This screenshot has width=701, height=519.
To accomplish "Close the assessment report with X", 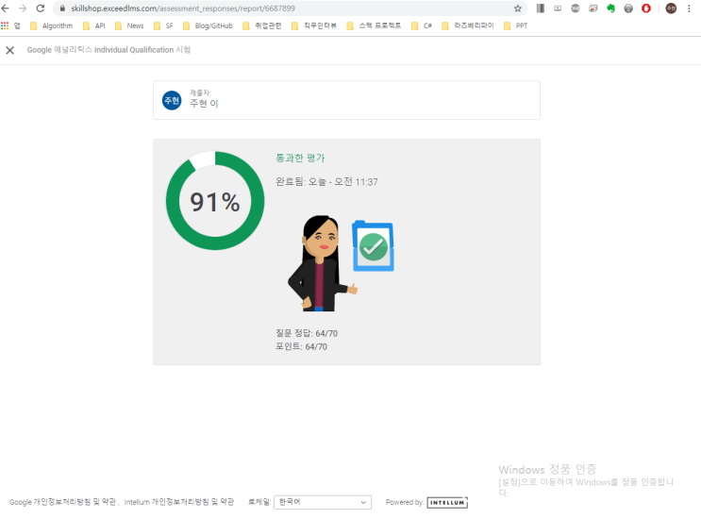I will click(x=9, y=50).
